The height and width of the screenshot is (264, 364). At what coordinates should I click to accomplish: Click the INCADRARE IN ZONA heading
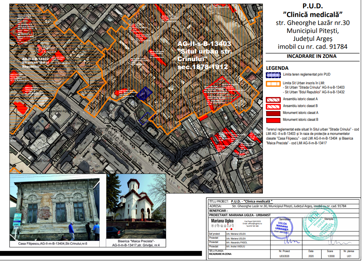point(311,56)
